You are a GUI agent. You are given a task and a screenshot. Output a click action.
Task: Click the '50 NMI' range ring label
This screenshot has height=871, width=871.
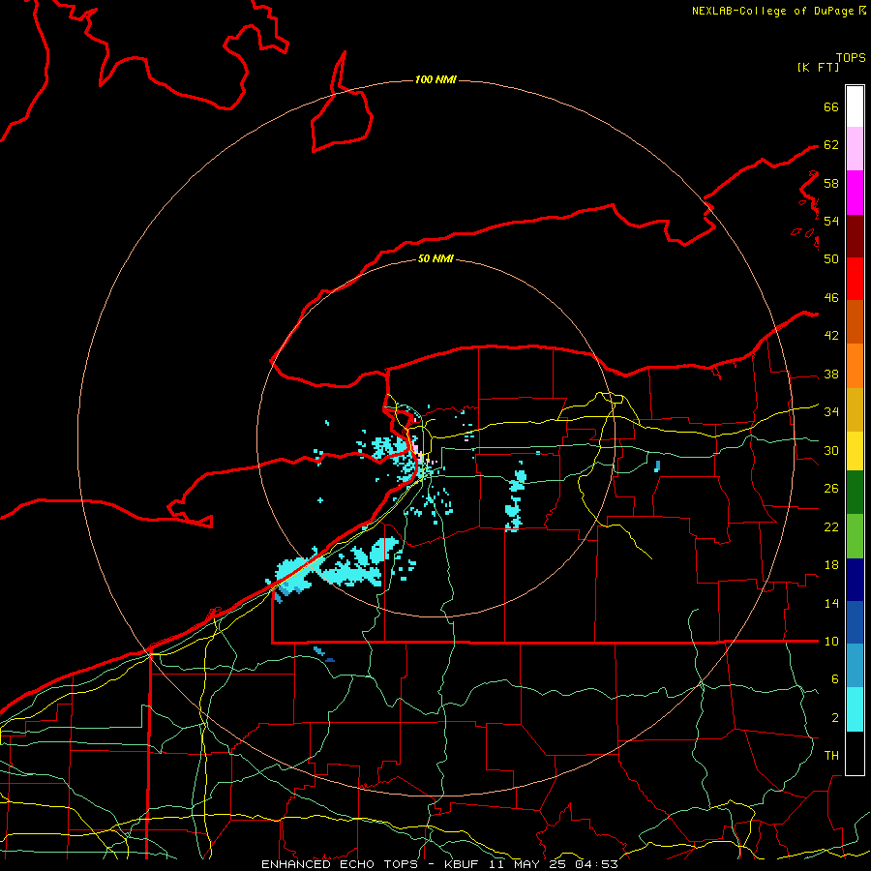click(435, 258)
